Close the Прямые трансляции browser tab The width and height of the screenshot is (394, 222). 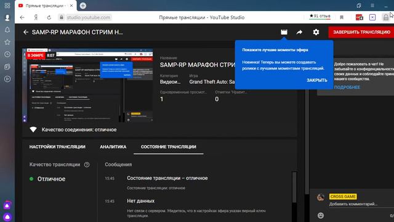point(71,6)
